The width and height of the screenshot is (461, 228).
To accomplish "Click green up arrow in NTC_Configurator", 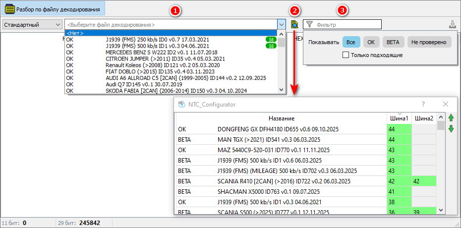I will coord(451,118).
